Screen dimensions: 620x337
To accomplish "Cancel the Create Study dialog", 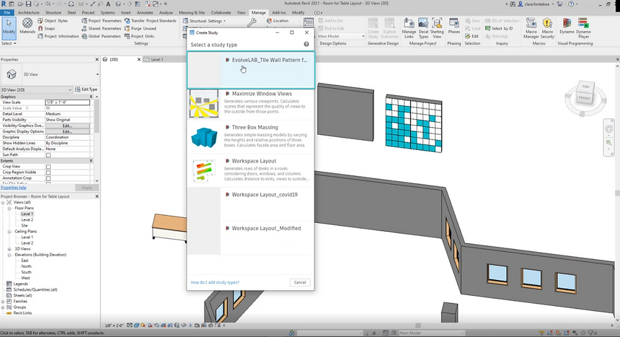I will tap(300, 283).
